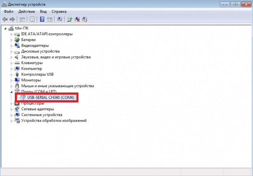The height and width of the screenshot is (176, 253).
Task: Collapse the tdw-ПК root node
Action: (x=5, y=29)
